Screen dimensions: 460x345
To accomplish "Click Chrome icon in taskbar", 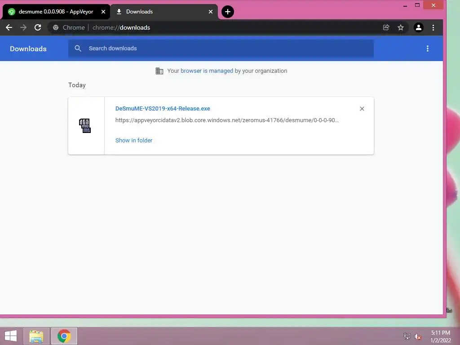I will click(x=64, y=336).
